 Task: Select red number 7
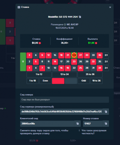[42, 68]
